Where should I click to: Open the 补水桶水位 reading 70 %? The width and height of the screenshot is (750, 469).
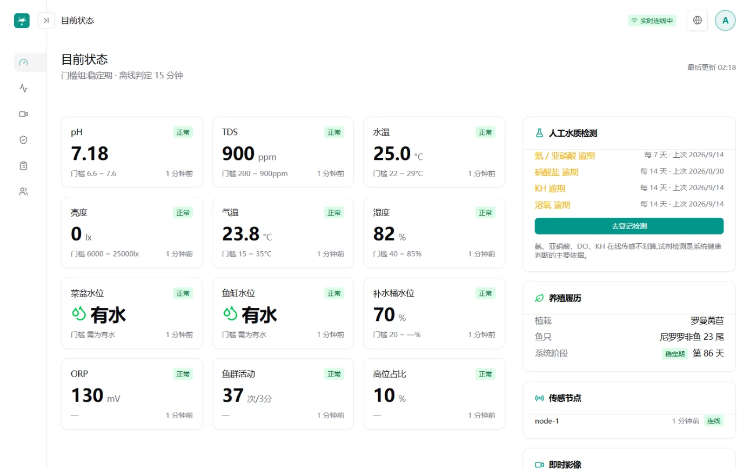[390, 315]
